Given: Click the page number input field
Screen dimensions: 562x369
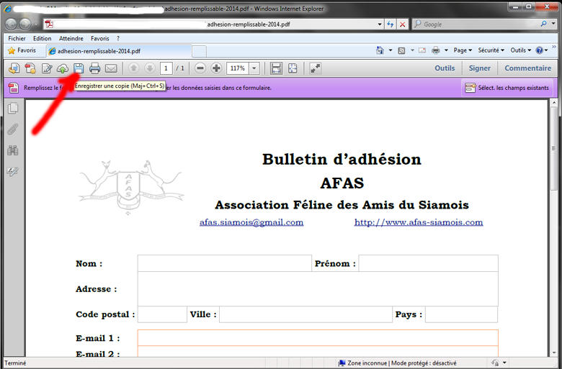Looking at the screenshot, I should pyautogui.click(x=166, y=68).
